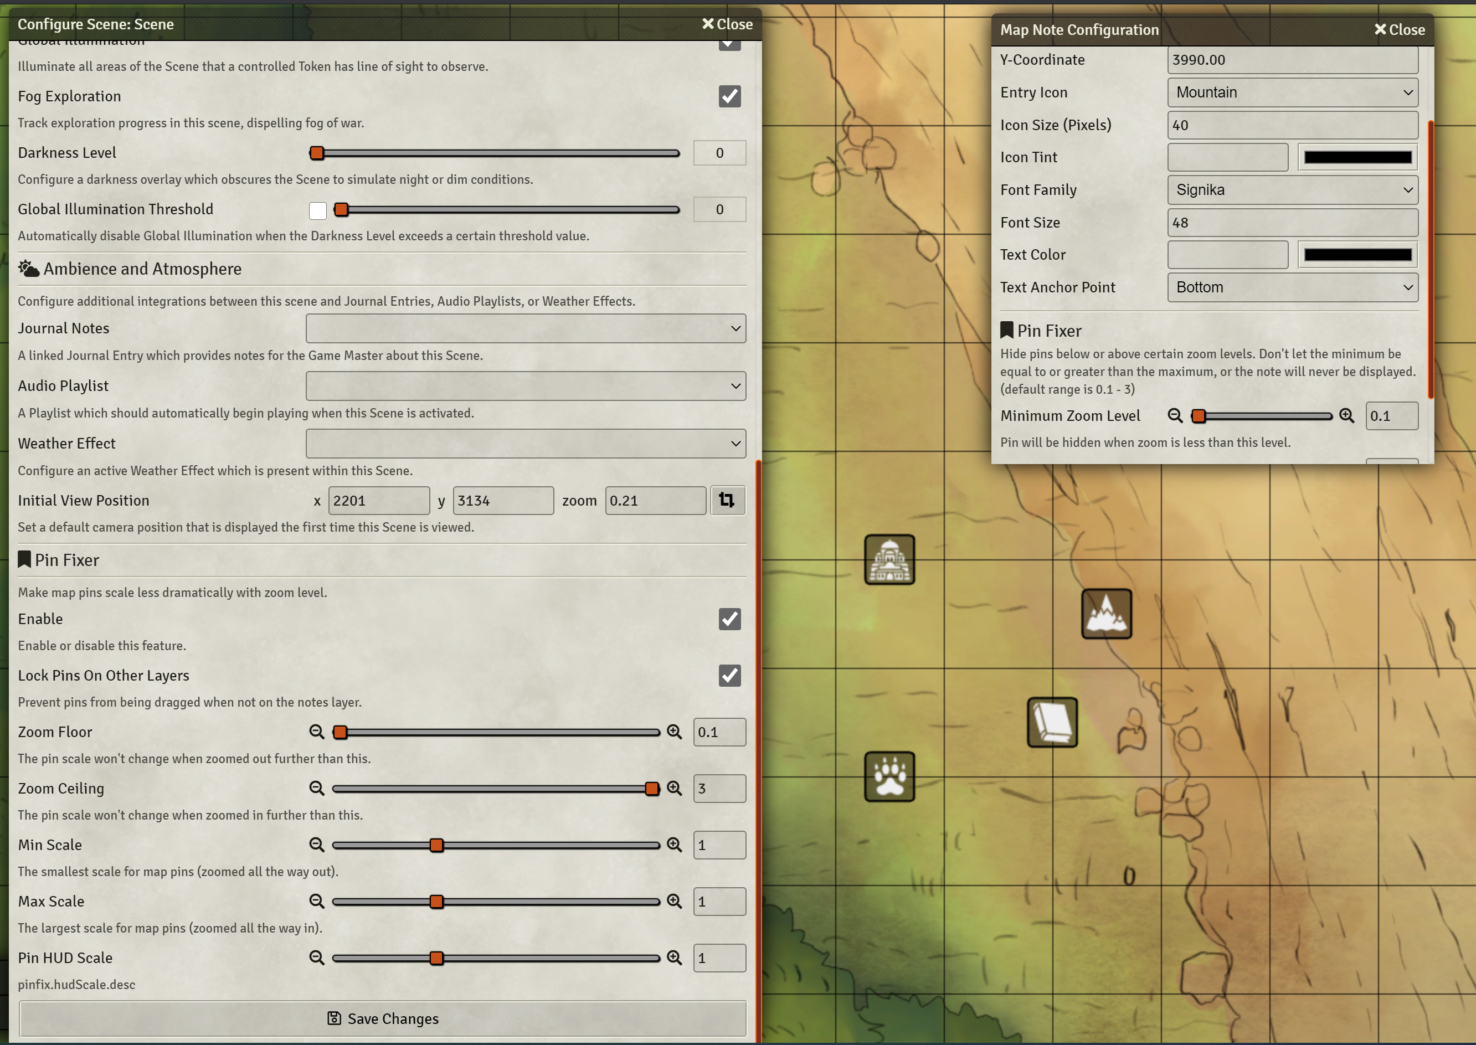1476x1045 pixels.
Task: Toggle the Fog Exploration checkbox
Action: coord(729,96)
